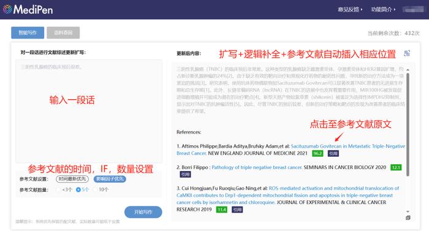The height and width of the screenshot is (231, 429).
Task: Click the 11.4 impact factor badge
Action: (x=222, y=210)
